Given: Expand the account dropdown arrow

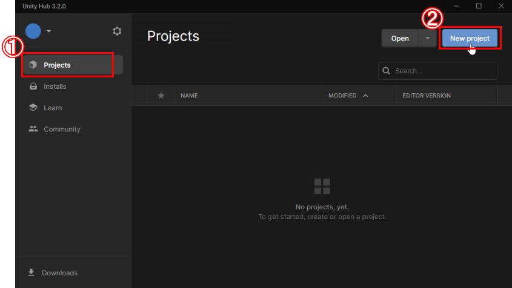Looking at the screenshot, I should click(48, 31).
